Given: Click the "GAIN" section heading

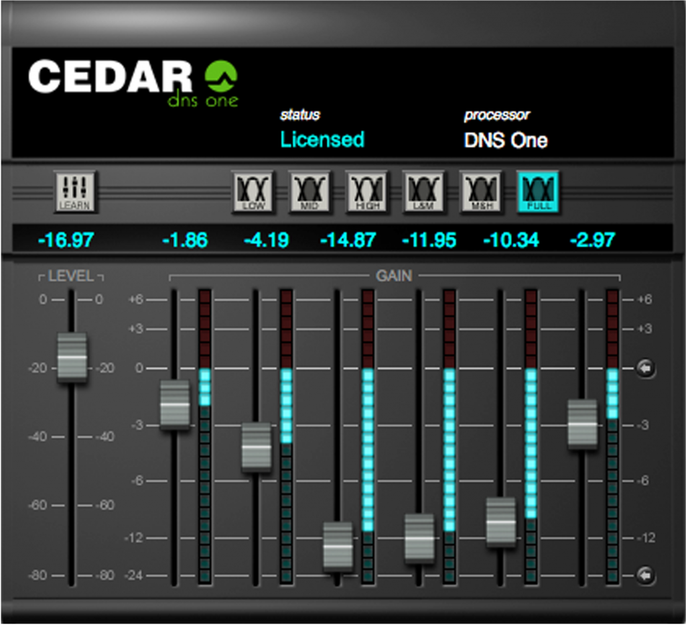Looking at the screenshot, I should pos(394,276).
